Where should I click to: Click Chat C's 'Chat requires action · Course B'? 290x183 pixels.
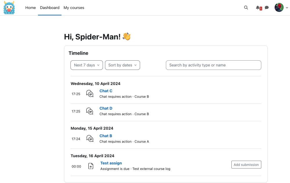(x=124, y=97)
